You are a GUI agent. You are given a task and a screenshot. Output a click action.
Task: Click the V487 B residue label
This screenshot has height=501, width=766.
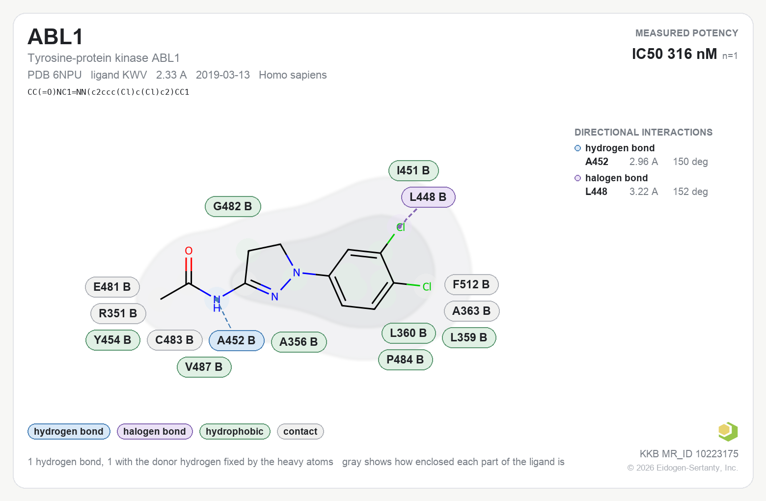(x=204, y=367)
